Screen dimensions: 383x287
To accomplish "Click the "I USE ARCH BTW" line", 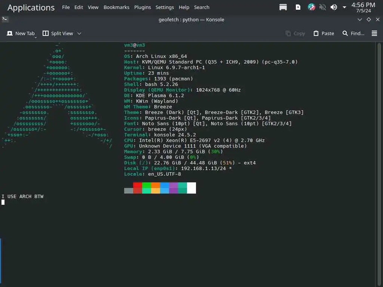I will (x=22, y=197).
